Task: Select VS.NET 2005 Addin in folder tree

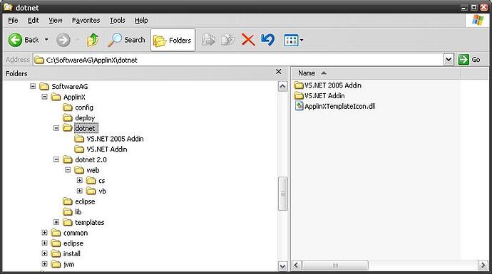Action: click(x=109, y=139)
